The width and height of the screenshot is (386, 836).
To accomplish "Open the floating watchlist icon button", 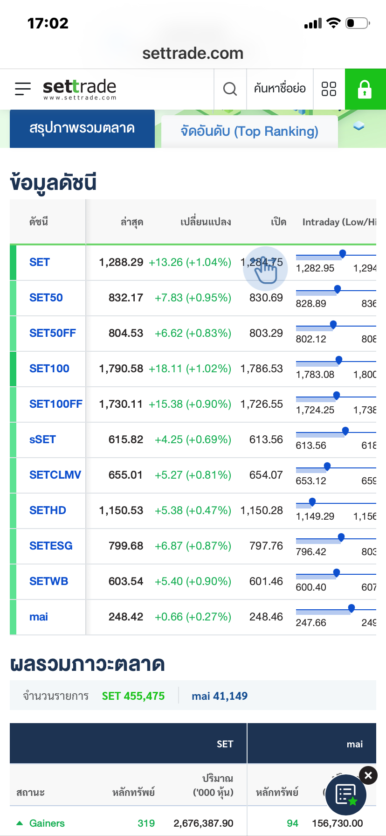I will (346, 795).
